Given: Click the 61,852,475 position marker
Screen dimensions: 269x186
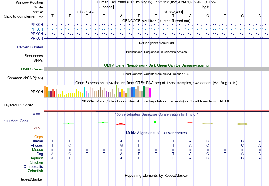Looking at the screenshot, I should point(86,12).
